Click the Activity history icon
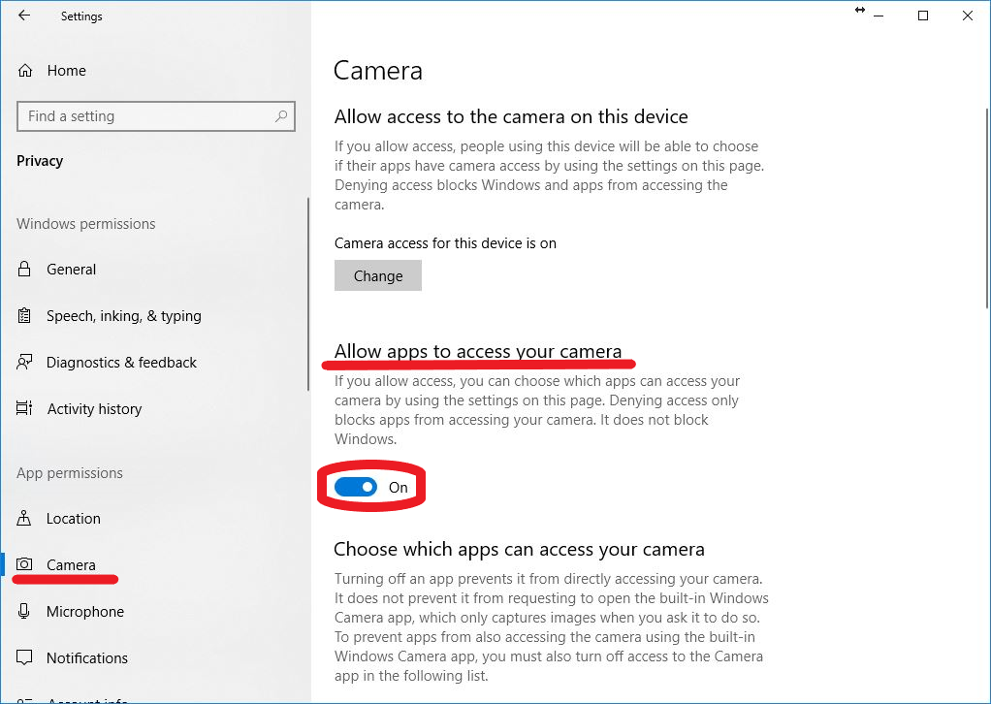 coord(25,409)
